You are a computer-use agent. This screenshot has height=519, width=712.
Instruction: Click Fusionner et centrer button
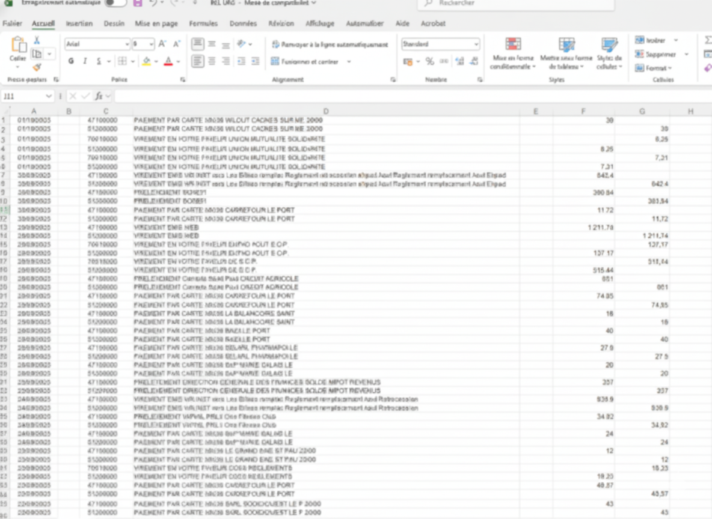(x=305, y=61)
